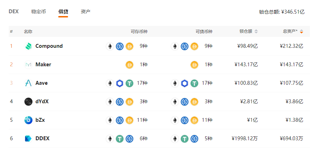Switch to the 稳定币 tab
This screenshot has height=158, width=312.
(39, 12)
